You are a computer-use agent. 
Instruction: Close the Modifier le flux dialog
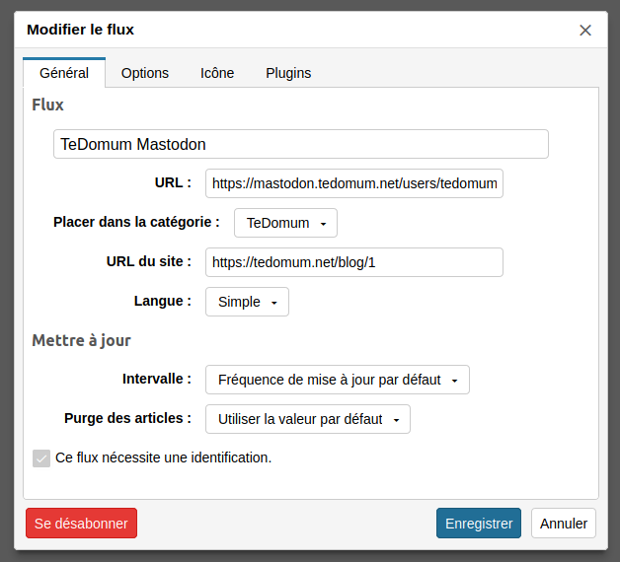585,30
